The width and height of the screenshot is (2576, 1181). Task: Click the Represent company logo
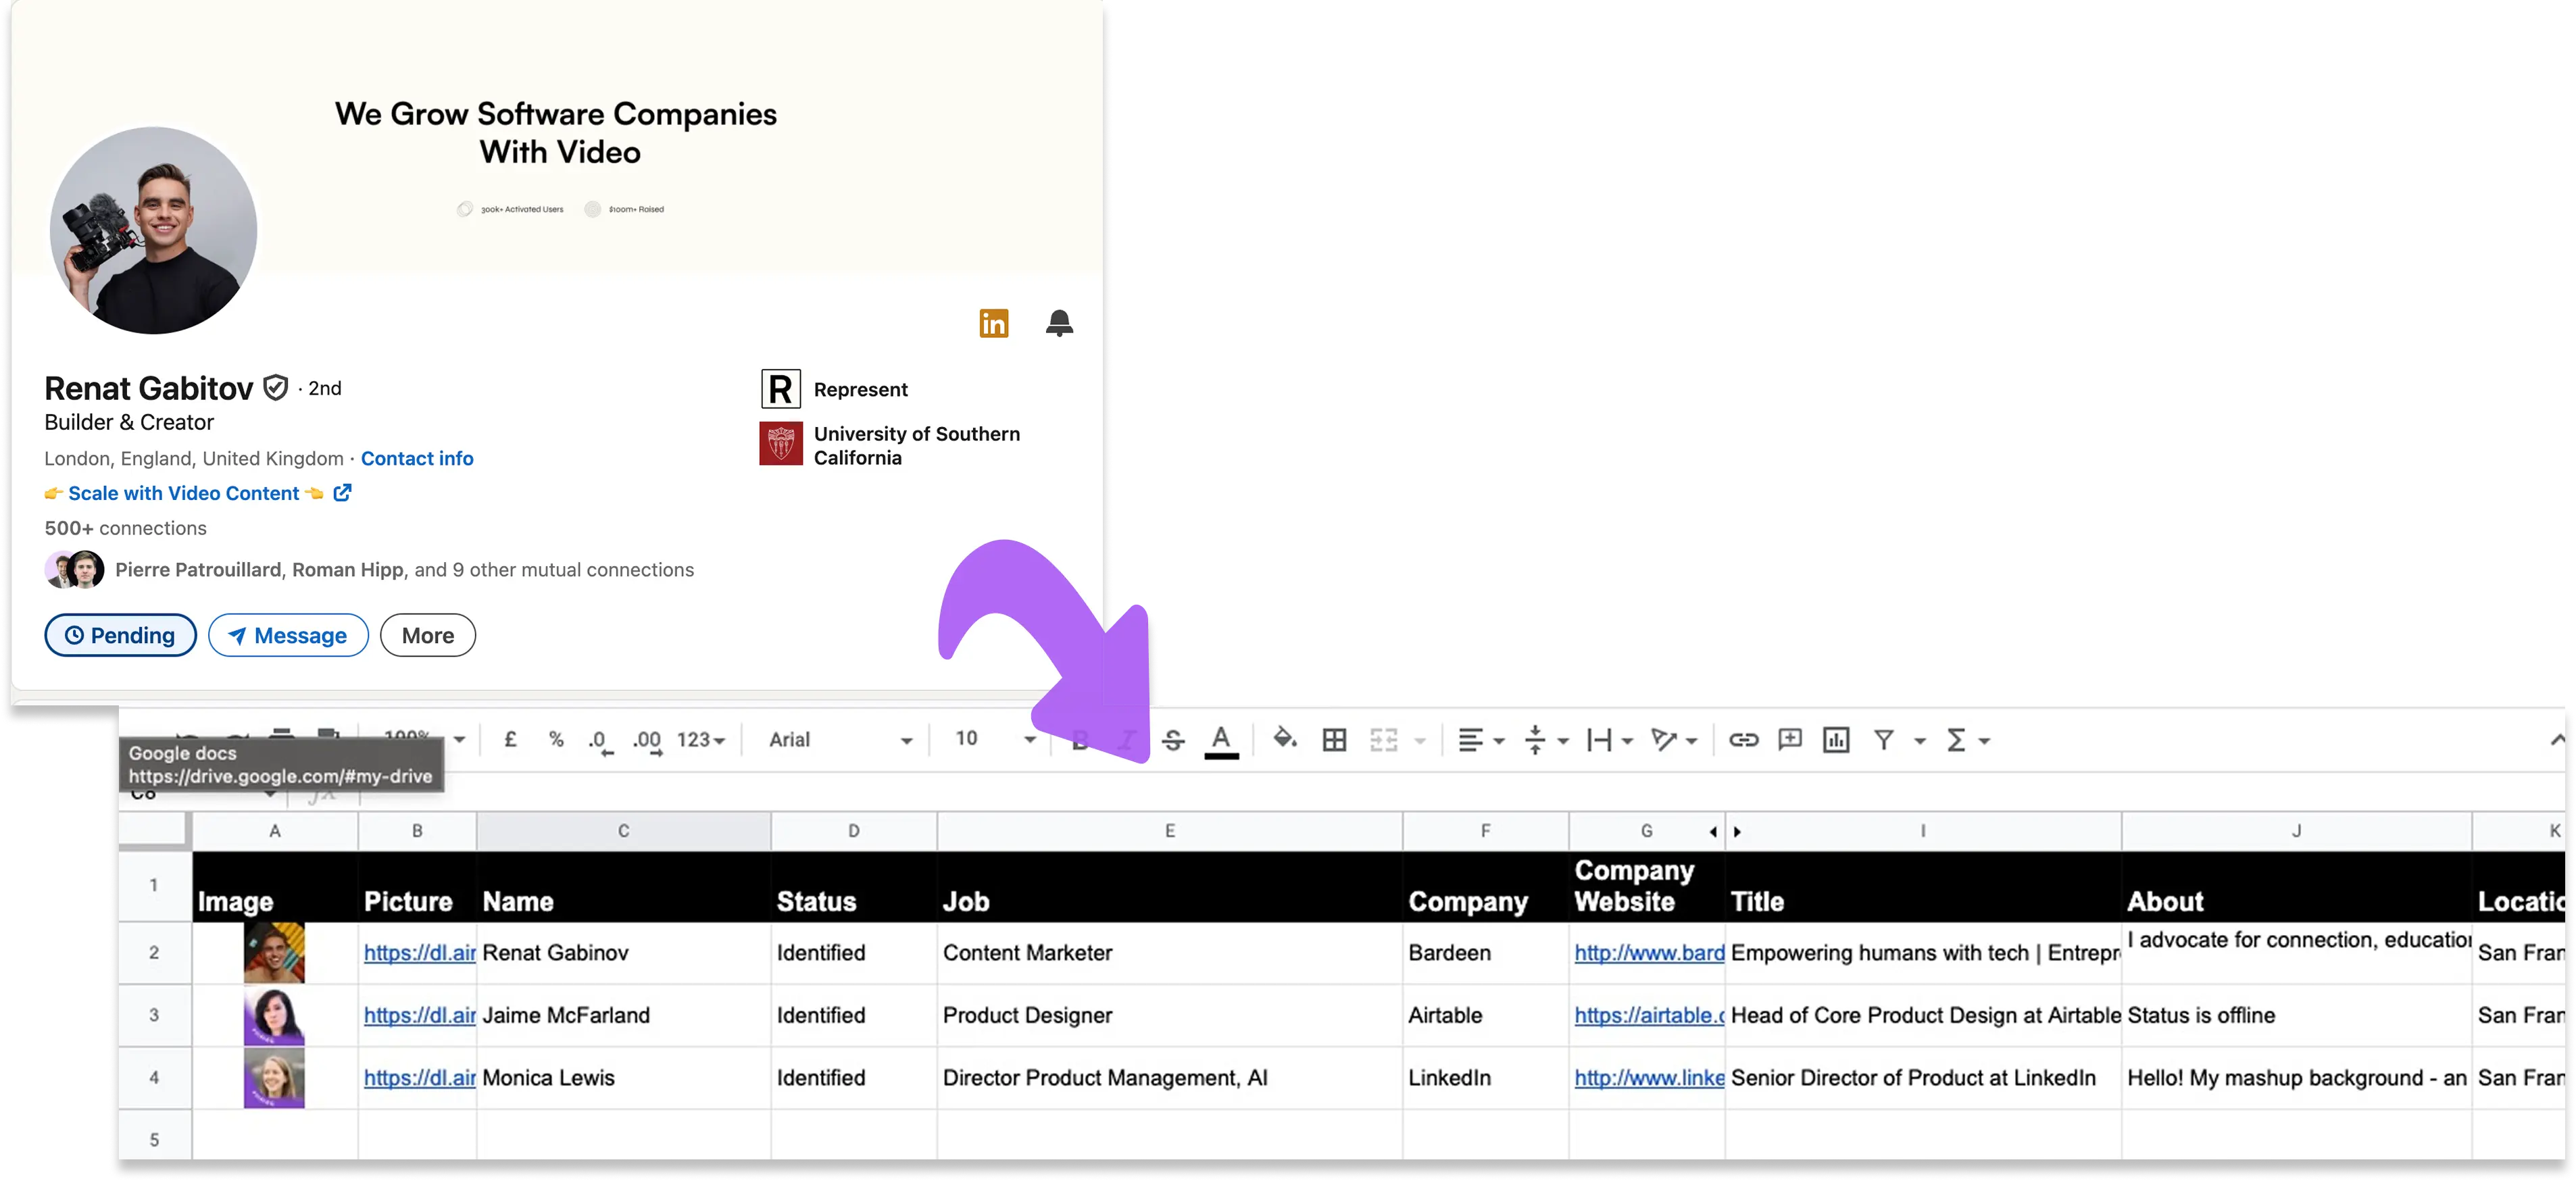pos(781,389)
